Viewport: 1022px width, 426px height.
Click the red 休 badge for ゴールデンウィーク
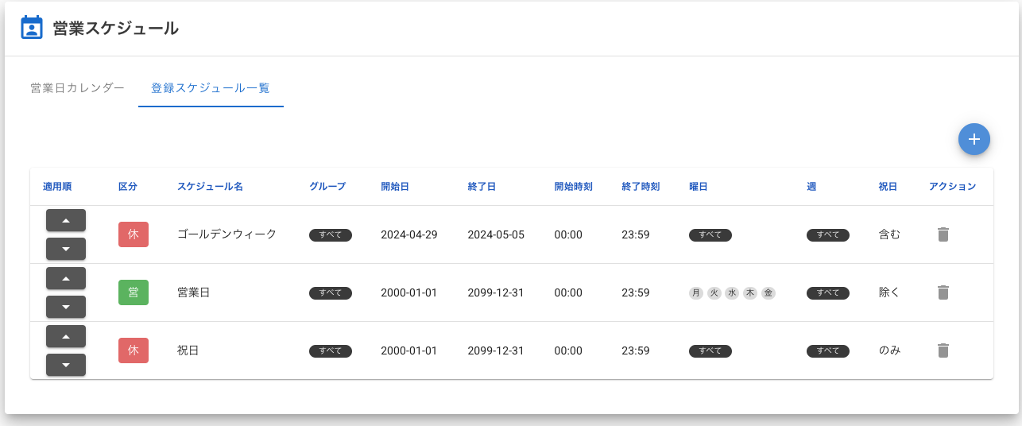coord(134,234)
